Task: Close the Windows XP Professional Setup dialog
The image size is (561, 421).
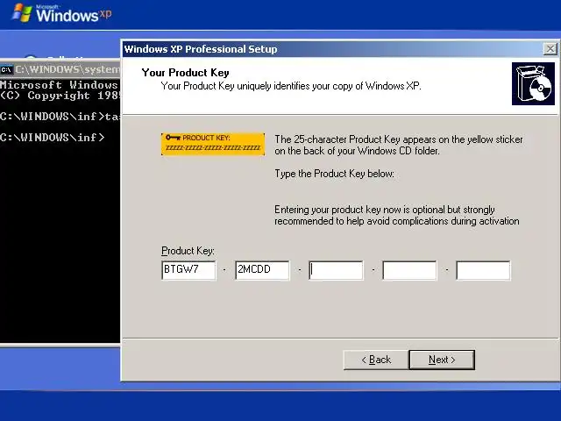Action: [x=550, y=49]
